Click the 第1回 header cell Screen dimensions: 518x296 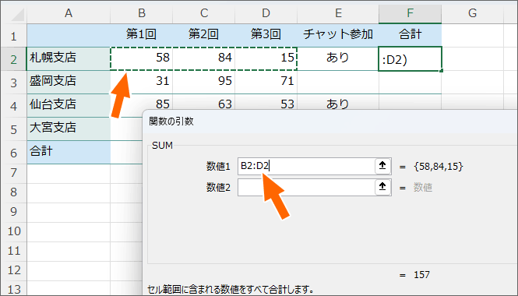coord(142,35)
